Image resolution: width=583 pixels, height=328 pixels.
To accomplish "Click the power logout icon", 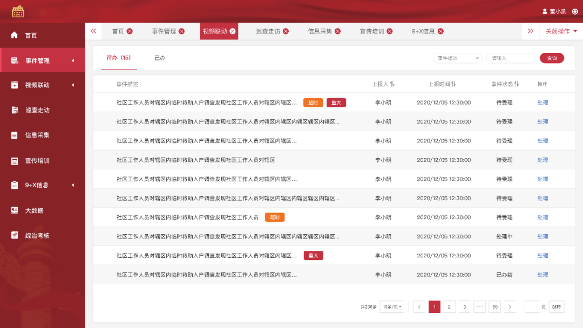I will pyautogui.click(x=574, y=11).
